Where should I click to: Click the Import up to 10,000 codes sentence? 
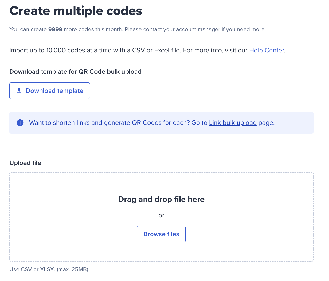147,50
